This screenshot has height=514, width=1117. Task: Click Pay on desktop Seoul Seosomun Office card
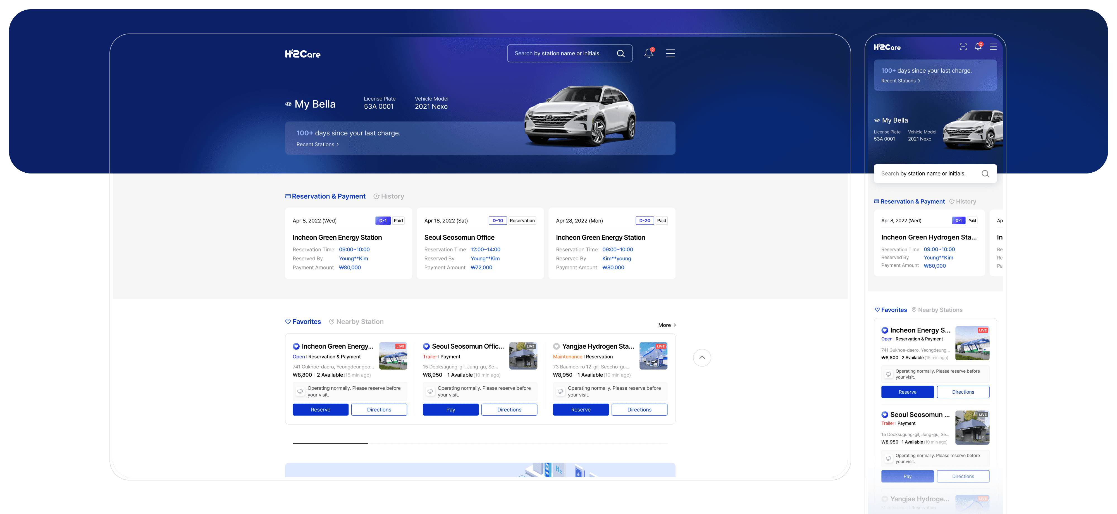[450, 410]
